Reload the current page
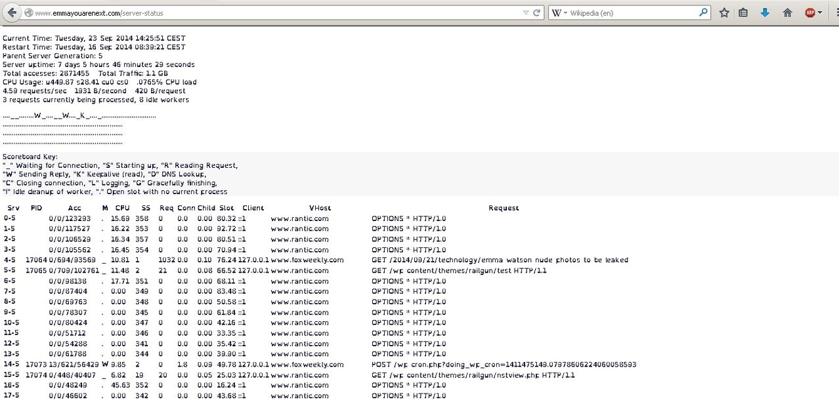Screen dimensions: 839x402 point(536,13)
